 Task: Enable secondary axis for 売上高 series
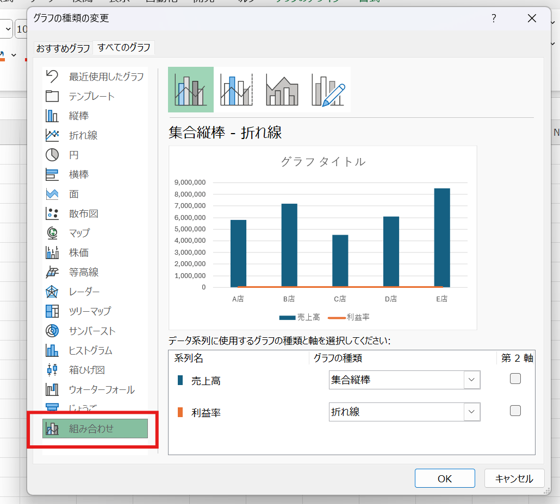tap(515, 379)
